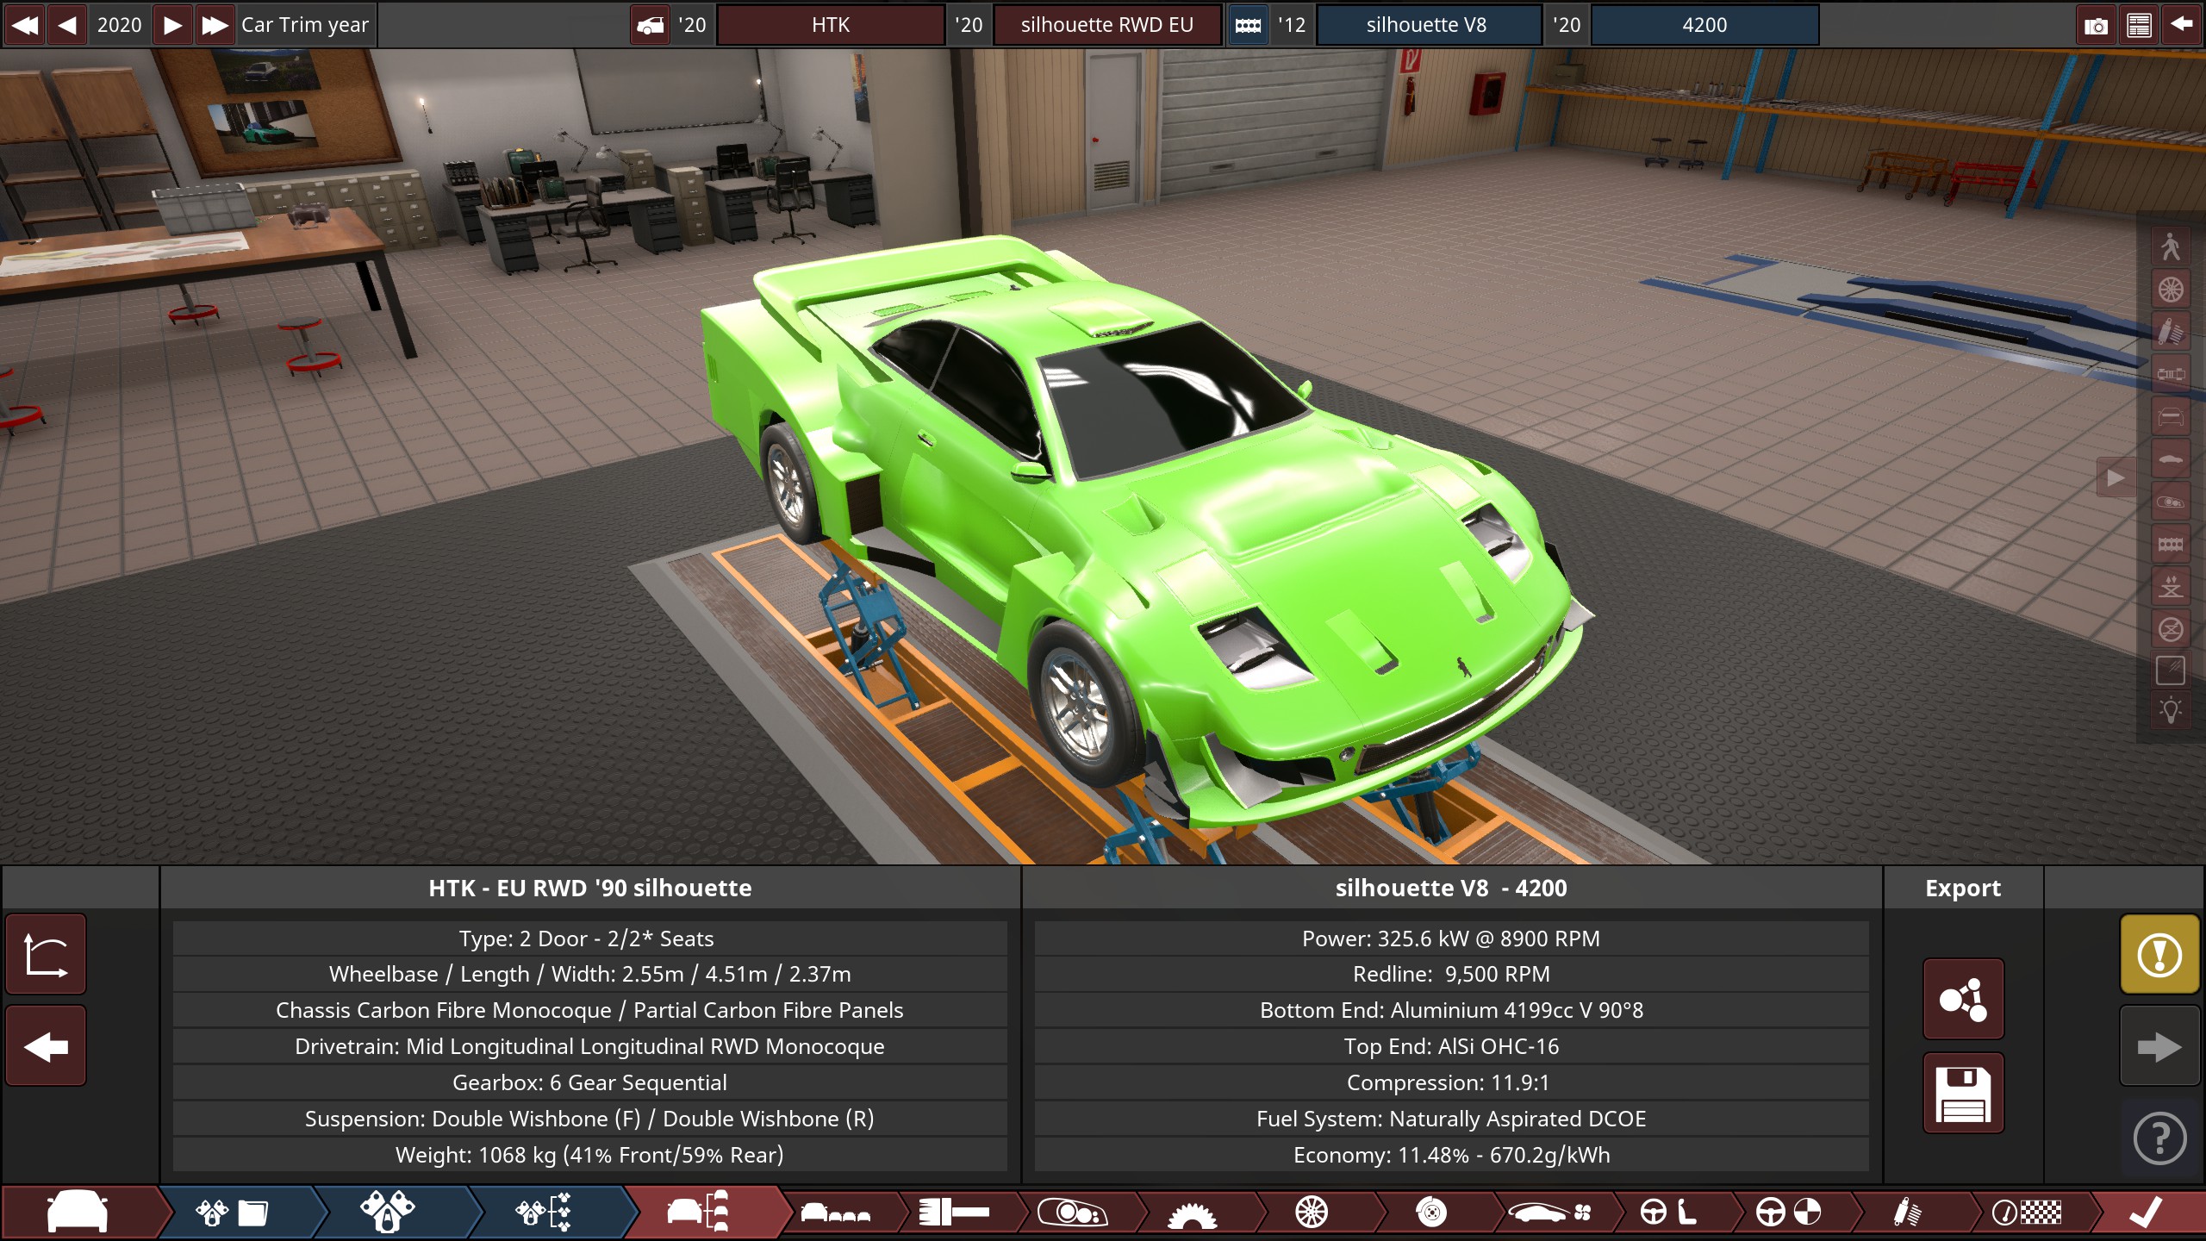Open the detailed stats list icon

pos(2139,25)
